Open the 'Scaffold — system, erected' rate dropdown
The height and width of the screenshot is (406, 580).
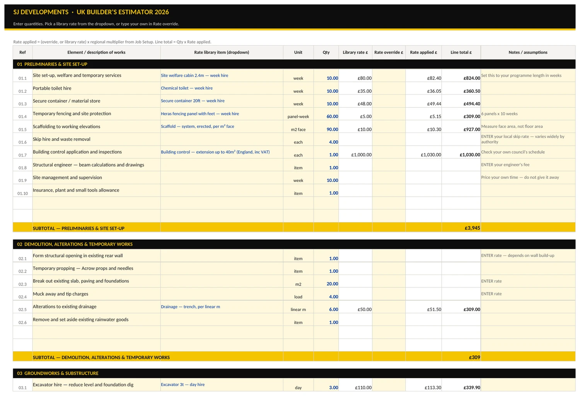coord(222,126)
